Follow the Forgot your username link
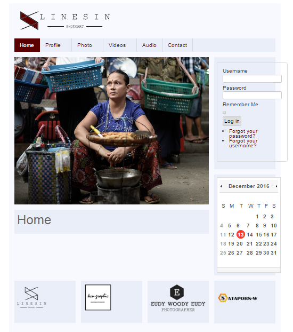Screen dimensions: 293x332 pos(243,144)
